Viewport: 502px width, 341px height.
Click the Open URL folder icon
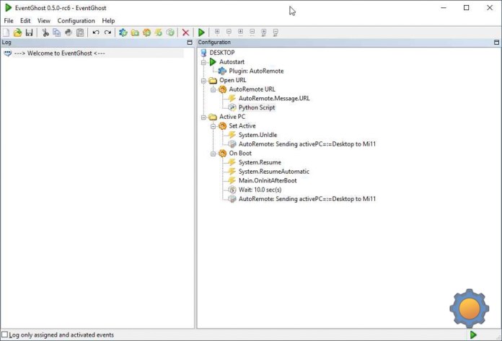(213, 80)
